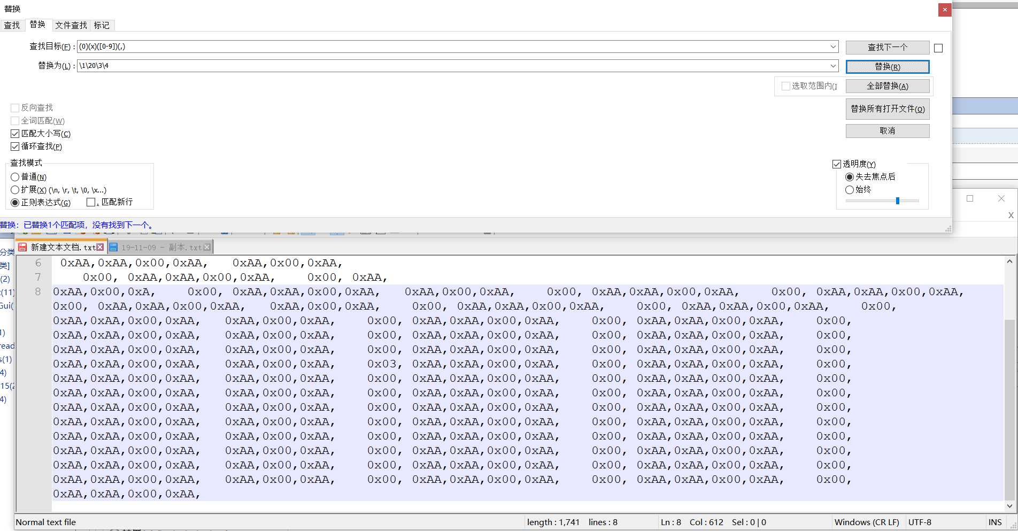Enable the 匹配新行 checkbox
Image resolution: width=1018 pixels, height=531 pixels.
point(91,202)
